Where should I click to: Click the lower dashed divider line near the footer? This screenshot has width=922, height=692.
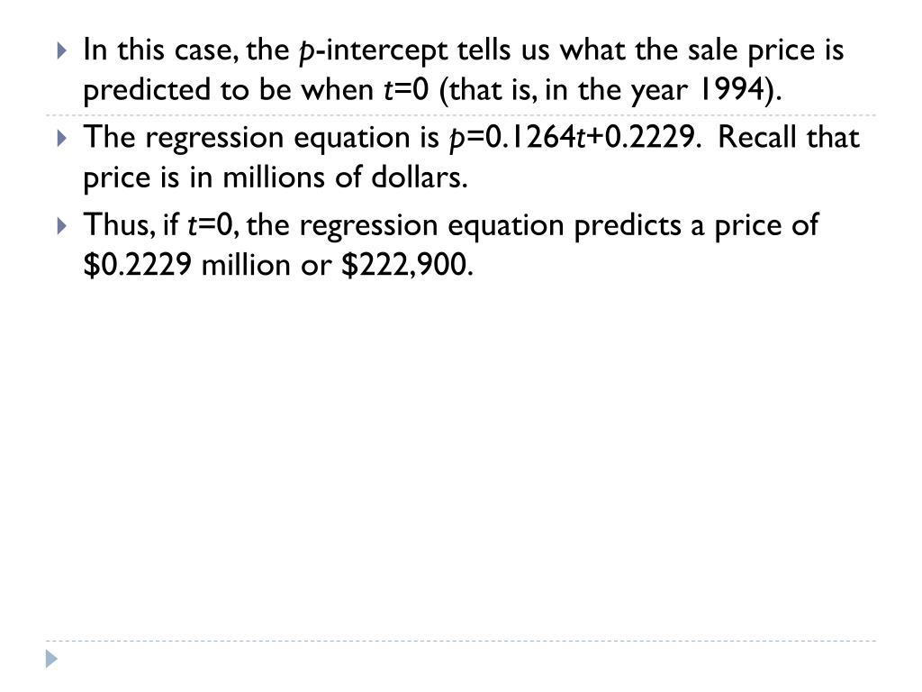coord(461,641)
